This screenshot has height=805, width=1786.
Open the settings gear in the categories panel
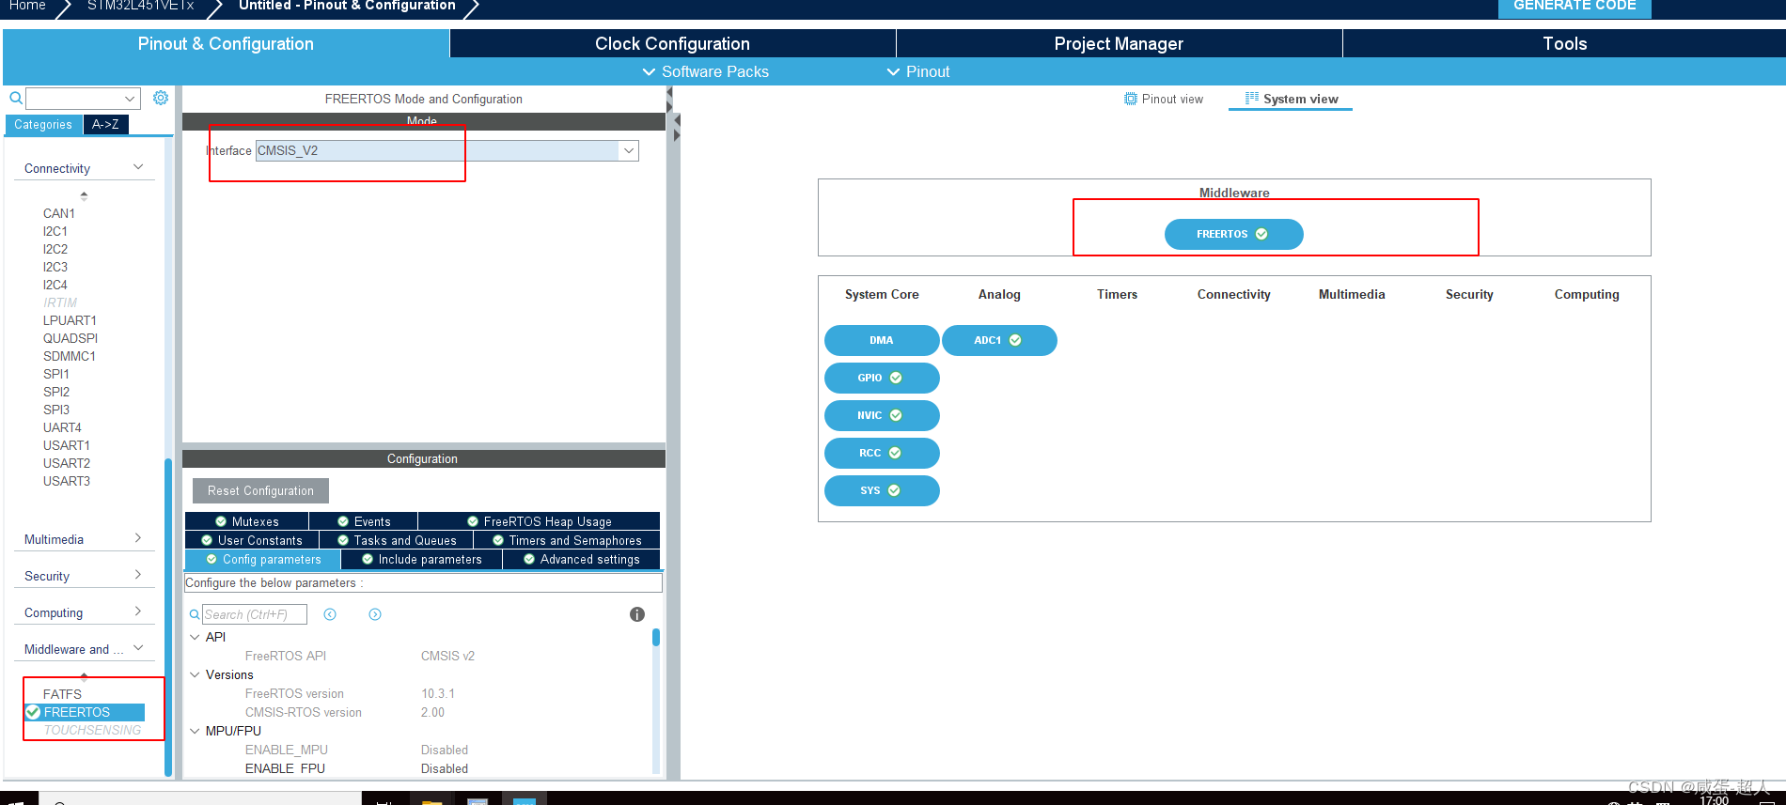[161, 98]
